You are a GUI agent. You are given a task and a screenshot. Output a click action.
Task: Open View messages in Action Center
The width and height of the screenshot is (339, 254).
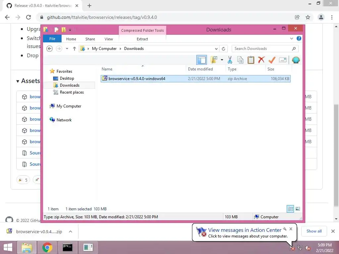245,230
